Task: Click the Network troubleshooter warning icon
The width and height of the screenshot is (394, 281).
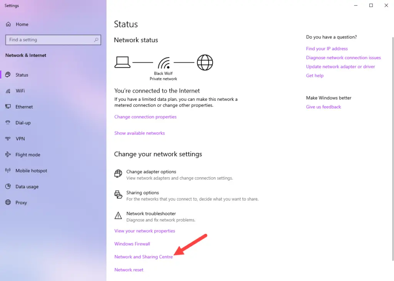Action: click(118, 216)
